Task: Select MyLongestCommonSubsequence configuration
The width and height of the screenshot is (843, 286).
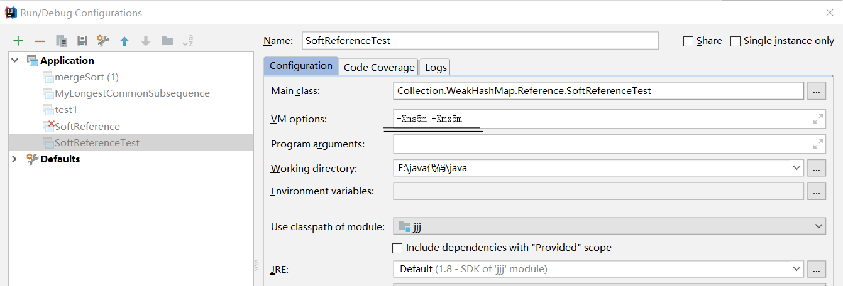Action: click(132, 93)
